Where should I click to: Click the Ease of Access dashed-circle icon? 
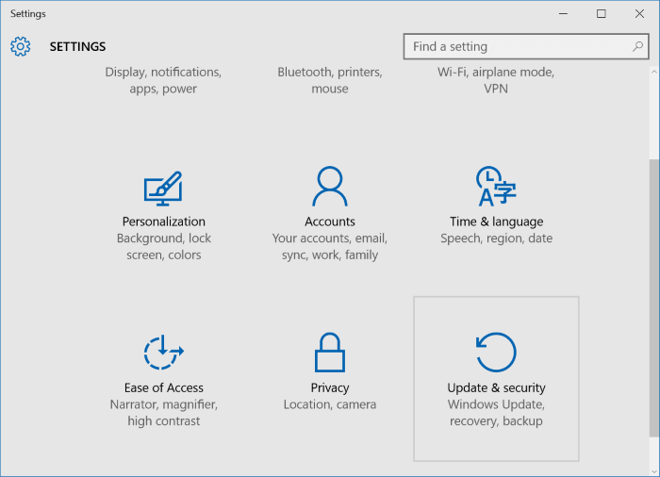tap(163, 353)
